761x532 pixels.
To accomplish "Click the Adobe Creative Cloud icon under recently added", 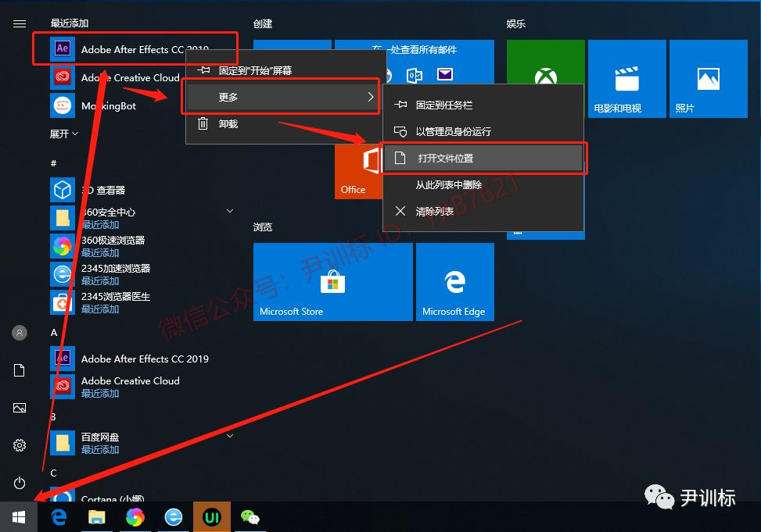I will point(63,77).
